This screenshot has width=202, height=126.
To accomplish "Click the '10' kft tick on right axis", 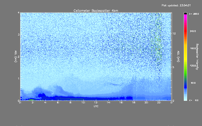I will point(174,34).
